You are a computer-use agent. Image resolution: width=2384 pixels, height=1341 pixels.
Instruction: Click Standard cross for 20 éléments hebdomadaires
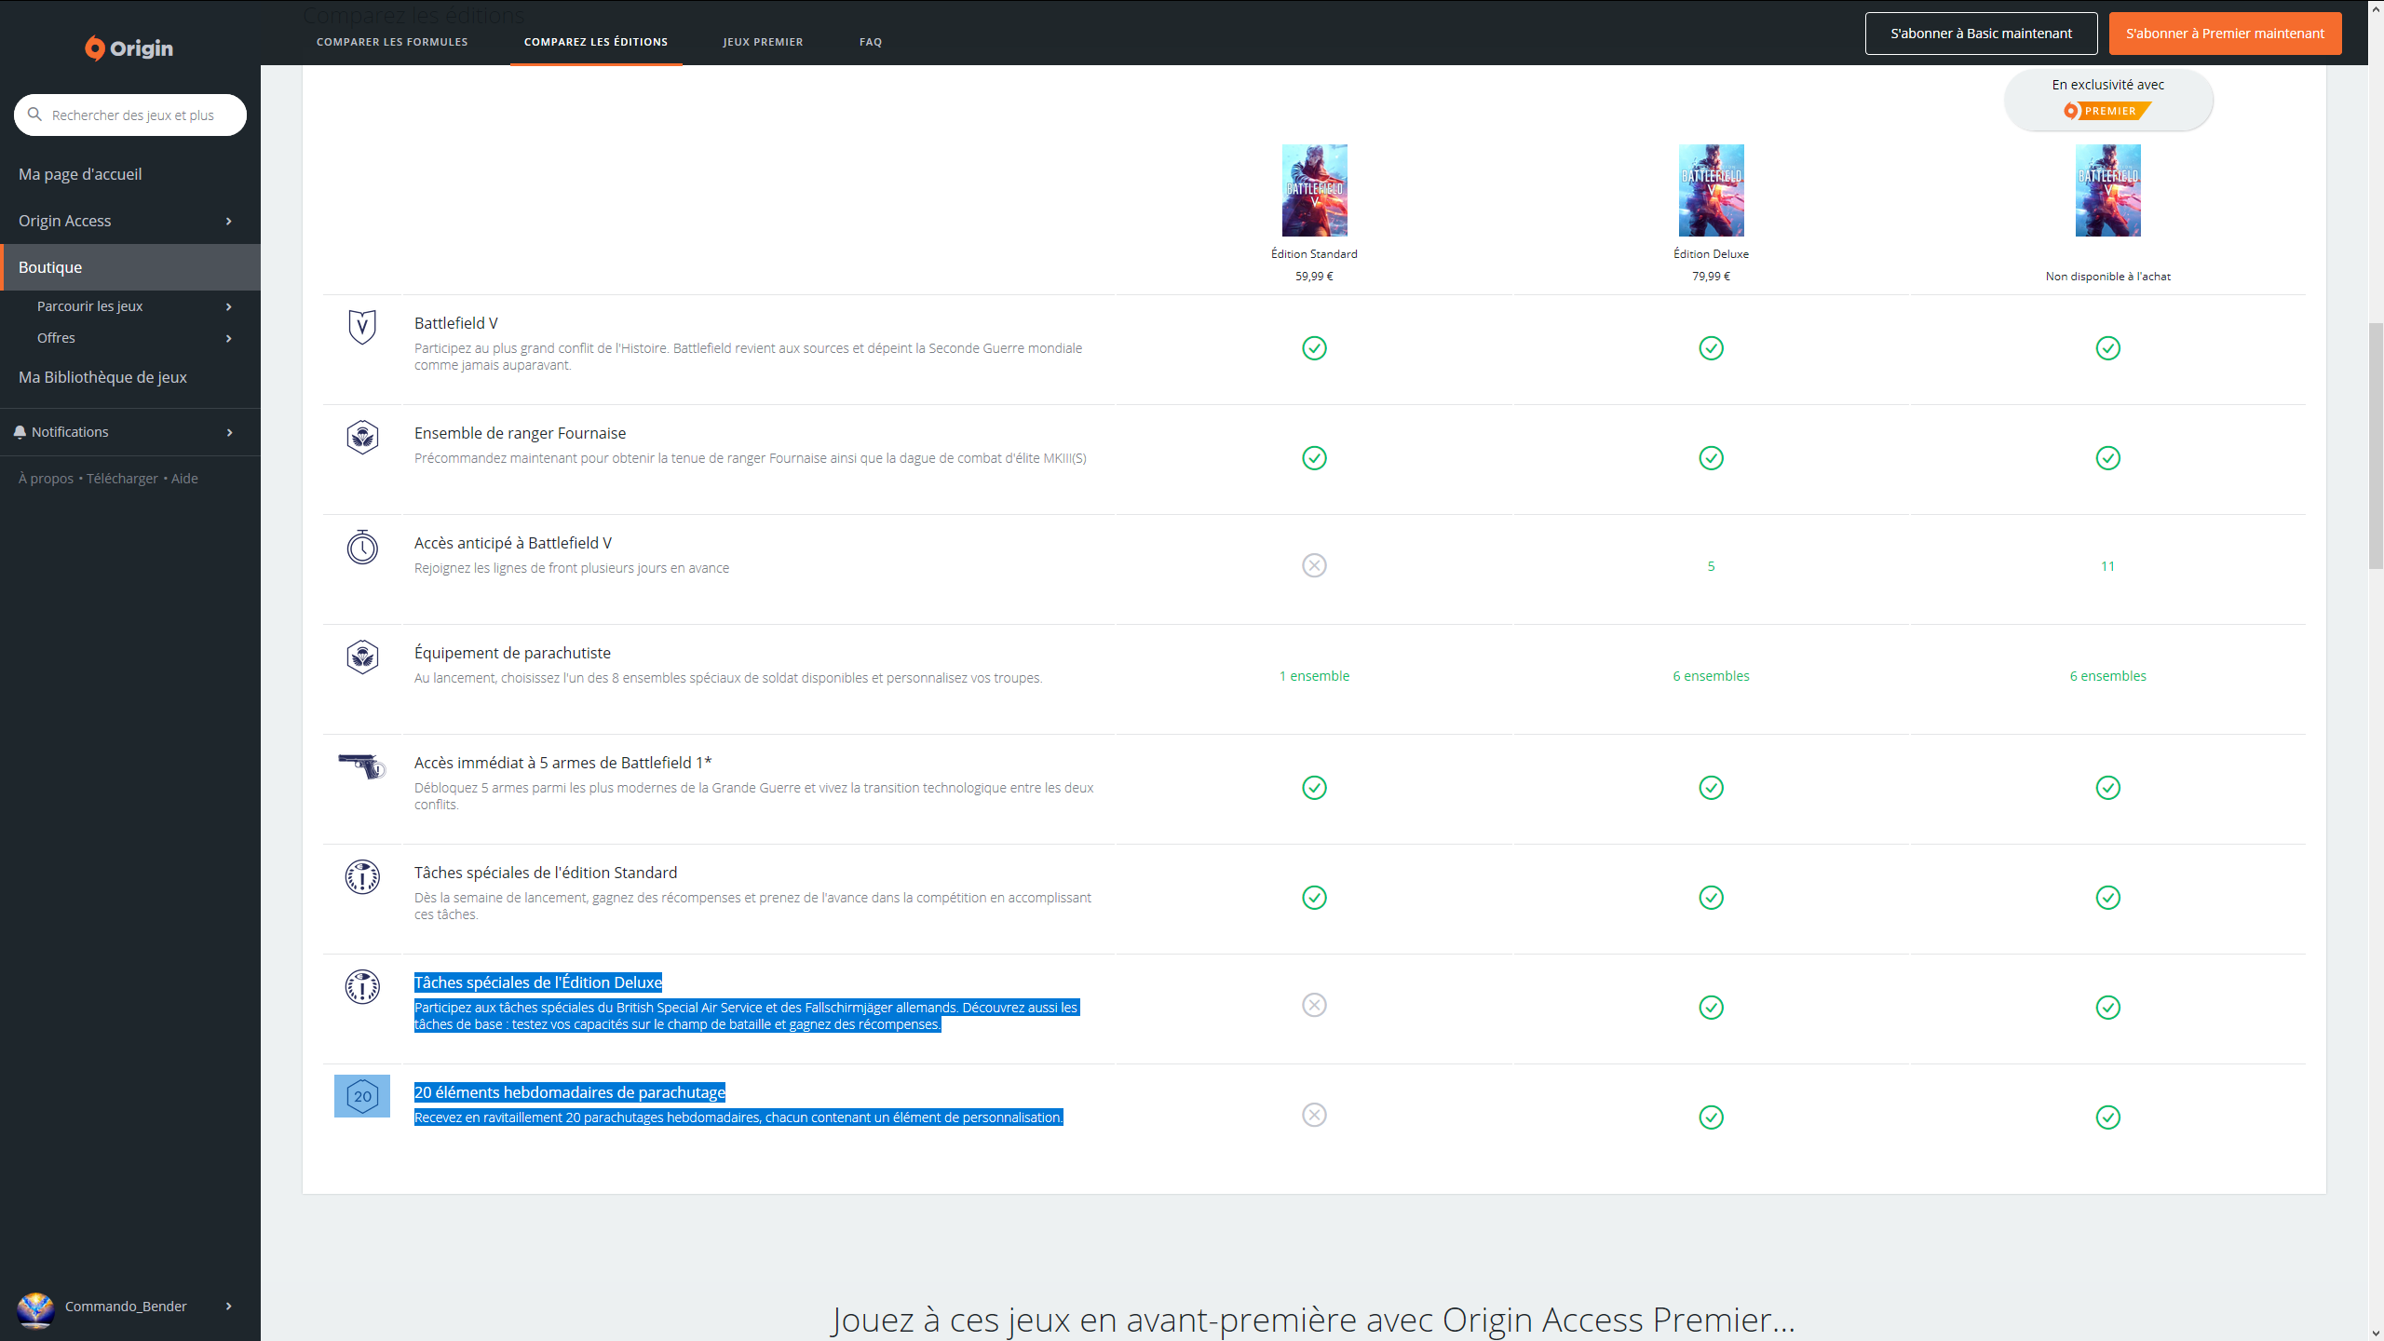pyautogui.click(x=1314, y=1115)
